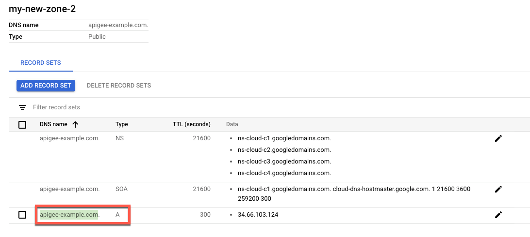Click the edit pencil for SOA record
The width and height of the screenshot is (530, 237).
tap(498, 189)
